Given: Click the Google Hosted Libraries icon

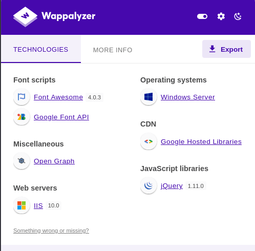Looking at the screenshot, I should tap(148, 141).
